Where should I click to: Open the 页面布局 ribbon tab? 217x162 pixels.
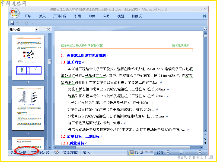pos(60,16)
